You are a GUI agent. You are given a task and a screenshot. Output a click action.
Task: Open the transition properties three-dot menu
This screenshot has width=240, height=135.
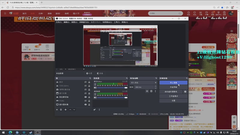tap(155, 91)
